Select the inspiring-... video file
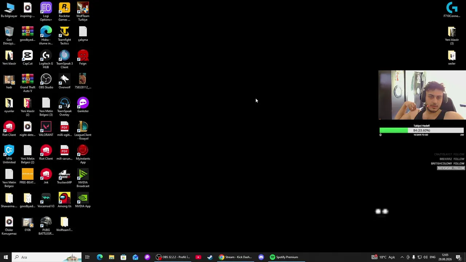The width and height of the screenshot is (466, 262). point(28,10)
